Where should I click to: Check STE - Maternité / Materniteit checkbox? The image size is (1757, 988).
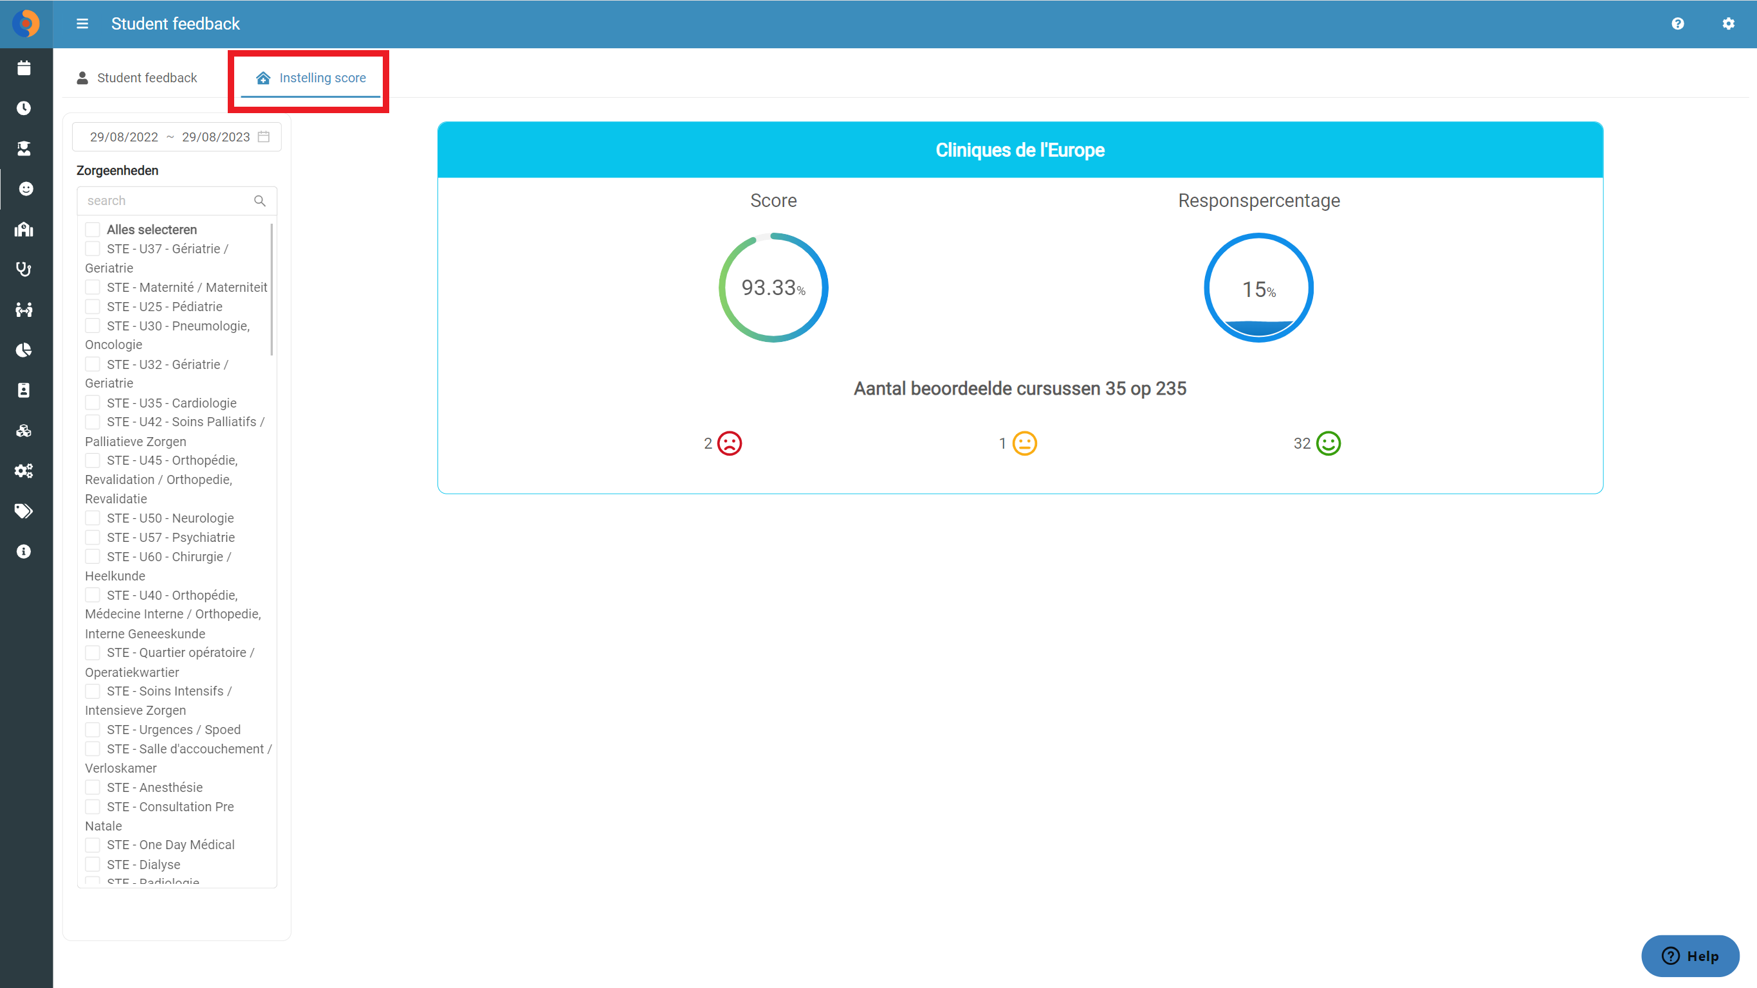click(x=93, y=287)
